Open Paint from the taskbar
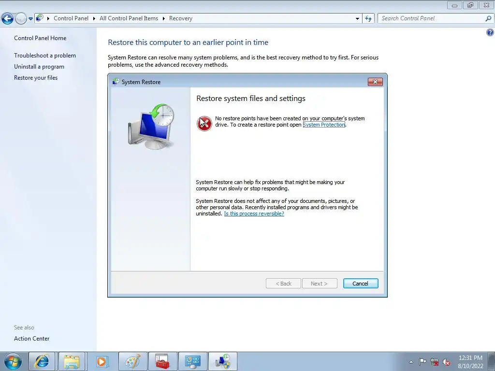This screenshot has height=371, width=495. (x=132, y=361)
